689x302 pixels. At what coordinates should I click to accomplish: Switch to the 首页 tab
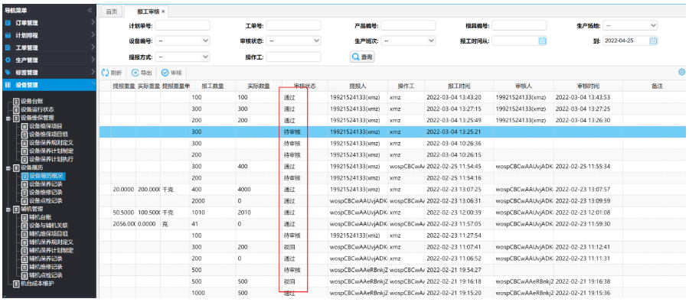click(x=112, y=11)
